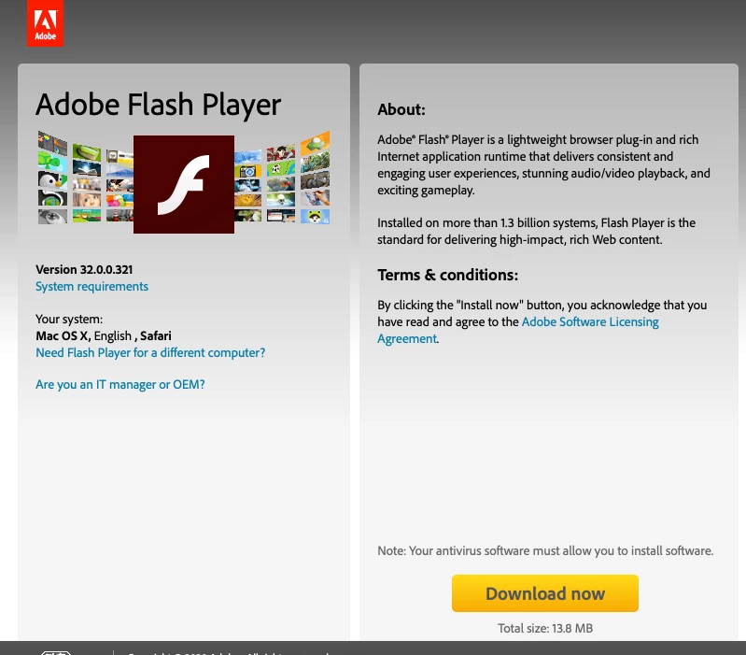Click the Terms & conditions: heading
This screenshot has width=746, height=655.
(448, 275)
